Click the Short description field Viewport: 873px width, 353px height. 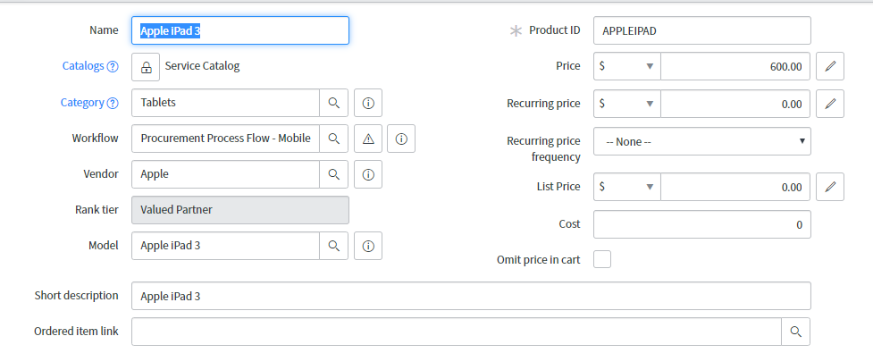tap(471, 296)
